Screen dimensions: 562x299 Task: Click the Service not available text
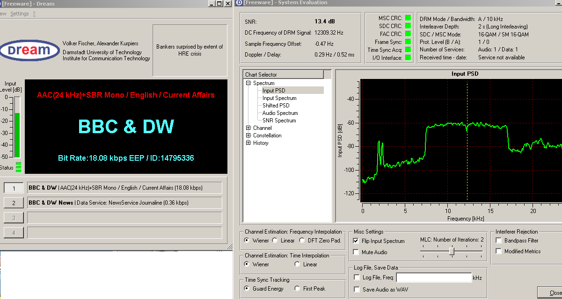click(x=502, y=57)
